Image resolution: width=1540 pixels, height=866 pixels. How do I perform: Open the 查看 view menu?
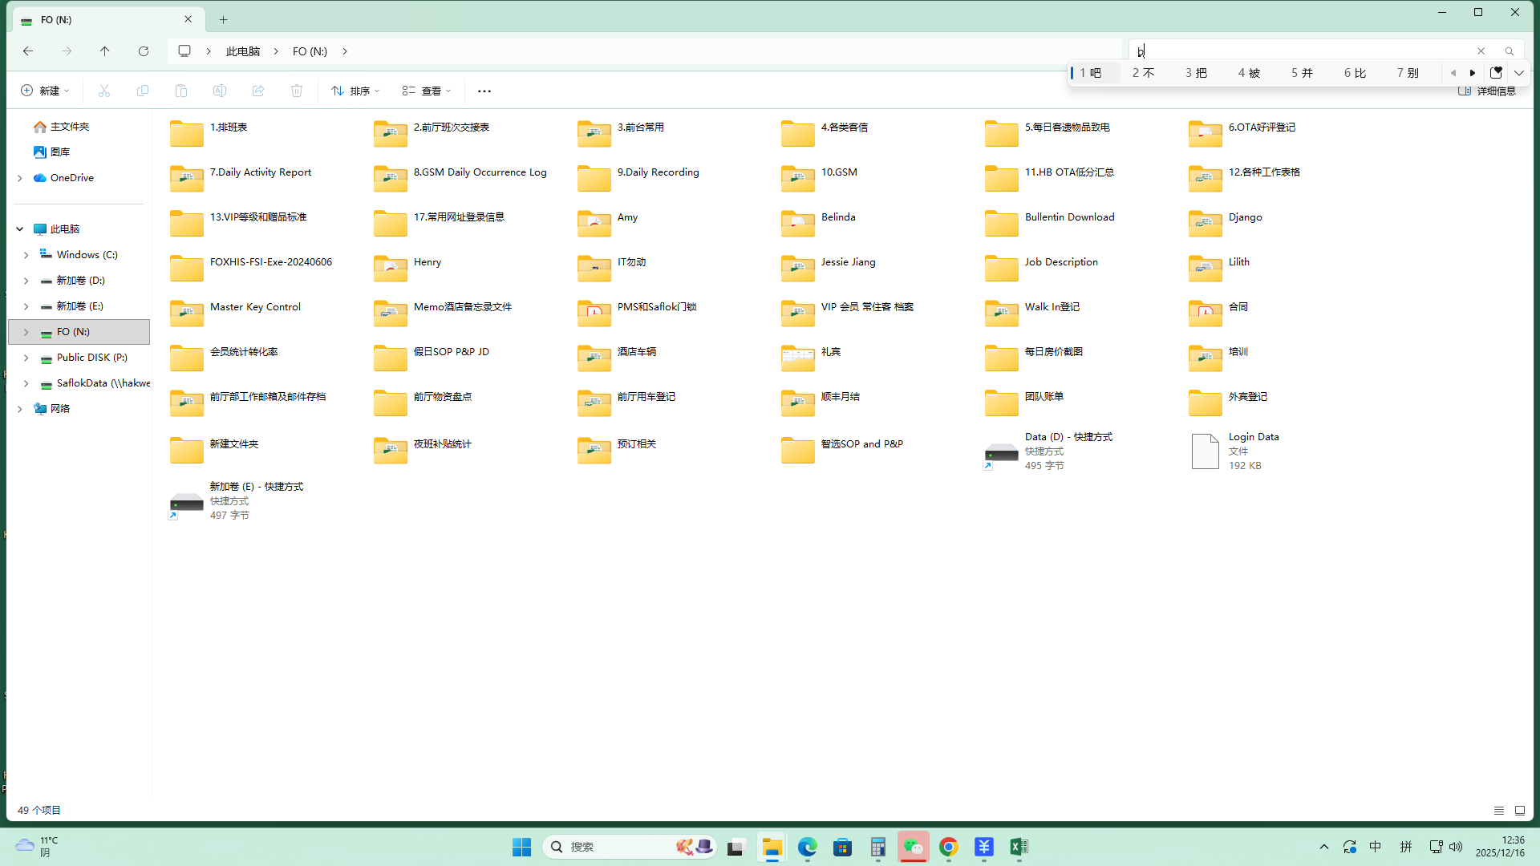tap(427, 91)
